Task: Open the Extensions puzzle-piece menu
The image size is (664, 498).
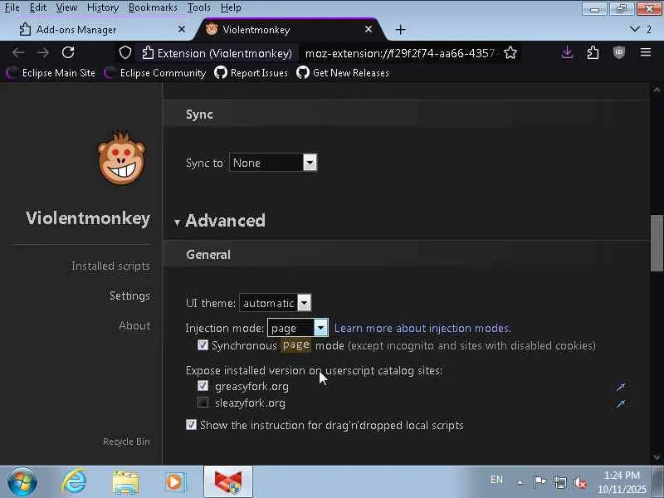Action: 593,52
